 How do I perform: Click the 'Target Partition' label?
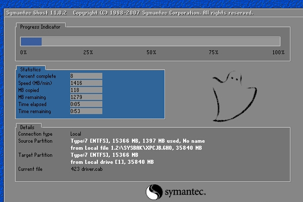[35, 155]
